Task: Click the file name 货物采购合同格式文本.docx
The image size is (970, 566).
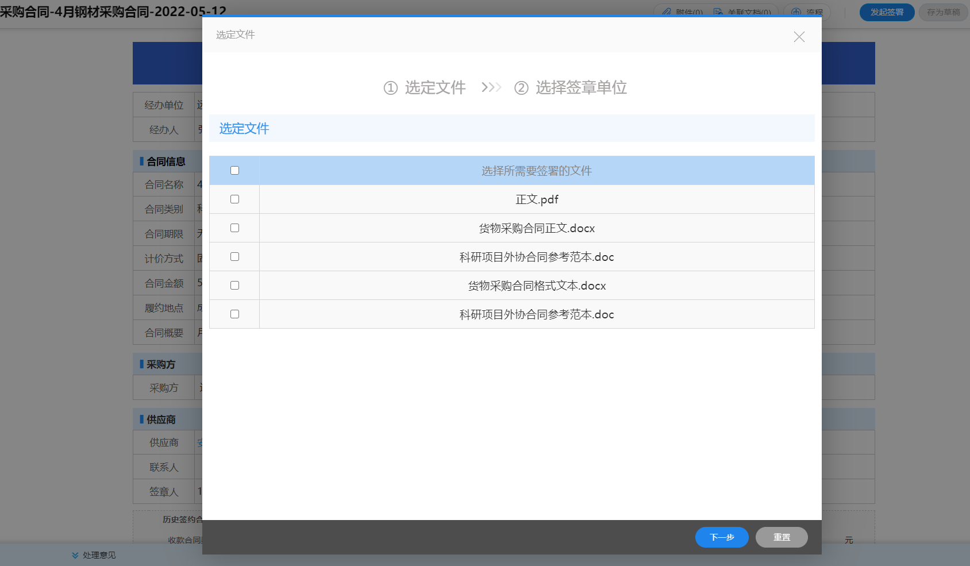Action: (537, 286)
